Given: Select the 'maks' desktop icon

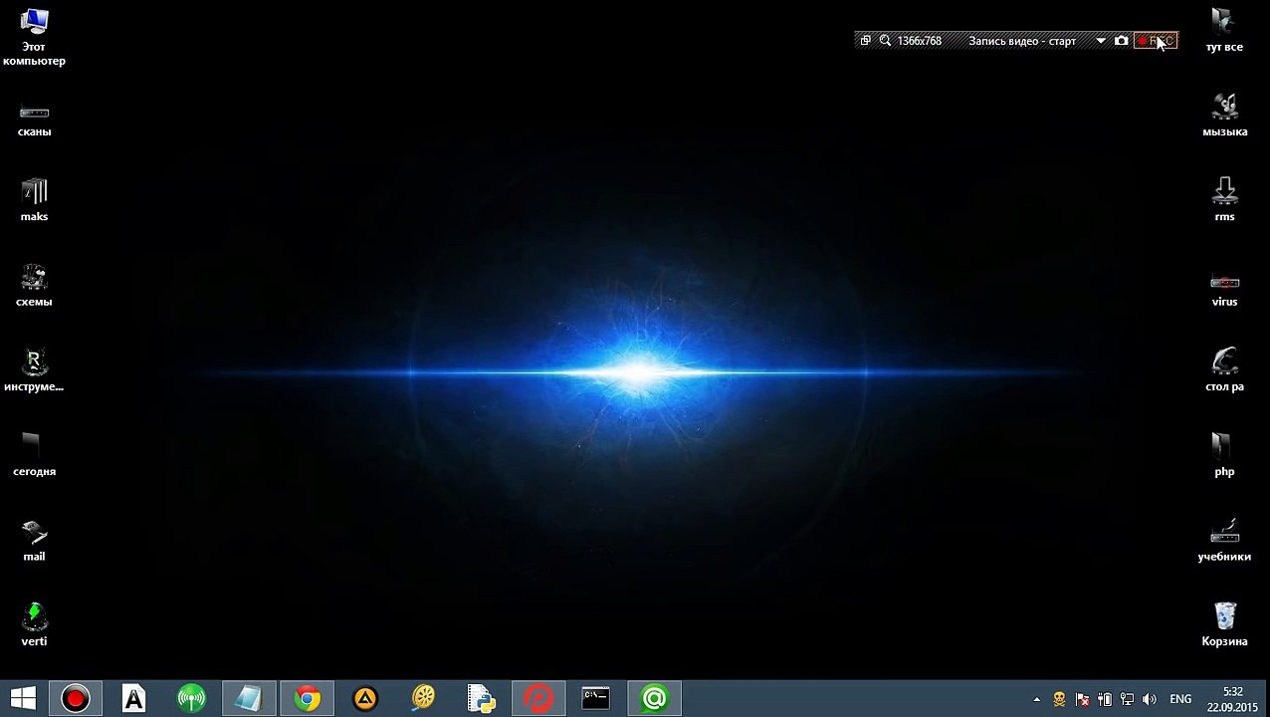Looking at the screenshot, I should click(x=34, y=200).
